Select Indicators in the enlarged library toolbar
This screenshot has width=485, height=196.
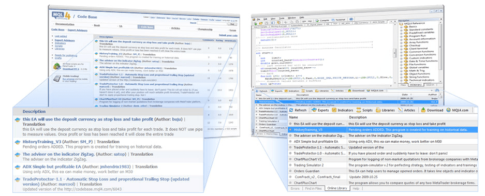click(343, 110)
